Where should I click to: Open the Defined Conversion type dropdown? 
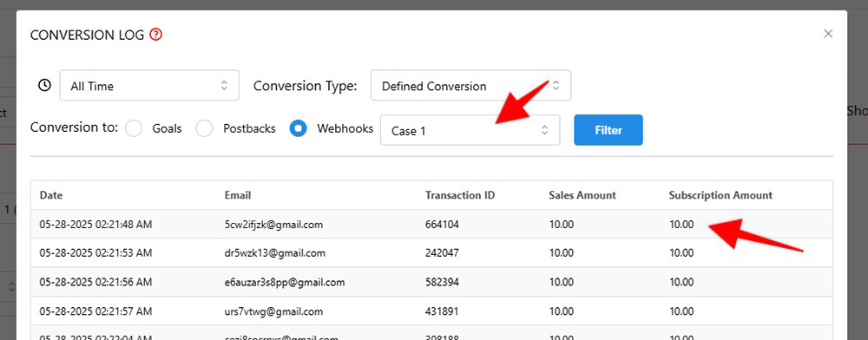[470, 85]
